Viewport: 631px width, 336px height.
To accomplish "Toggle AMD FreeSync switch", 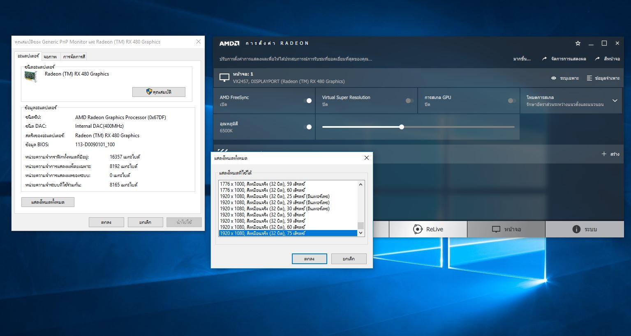I will click(x=308, y=101).
